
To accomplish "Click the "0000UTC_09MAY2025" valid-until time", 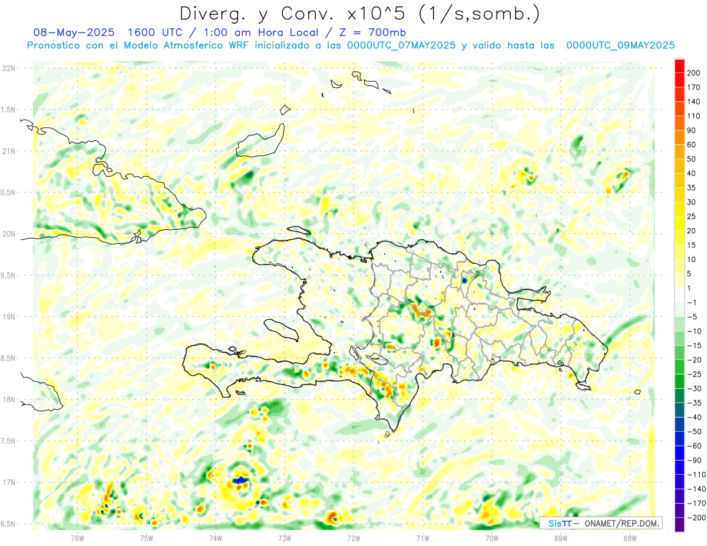I will point(620,45).
